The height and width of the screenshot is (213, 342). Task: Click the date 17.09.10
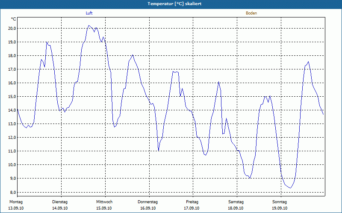click(192, 208)
